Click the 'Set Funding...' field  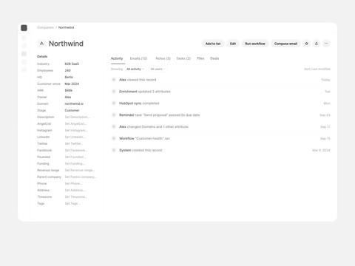tap(75, 163)
